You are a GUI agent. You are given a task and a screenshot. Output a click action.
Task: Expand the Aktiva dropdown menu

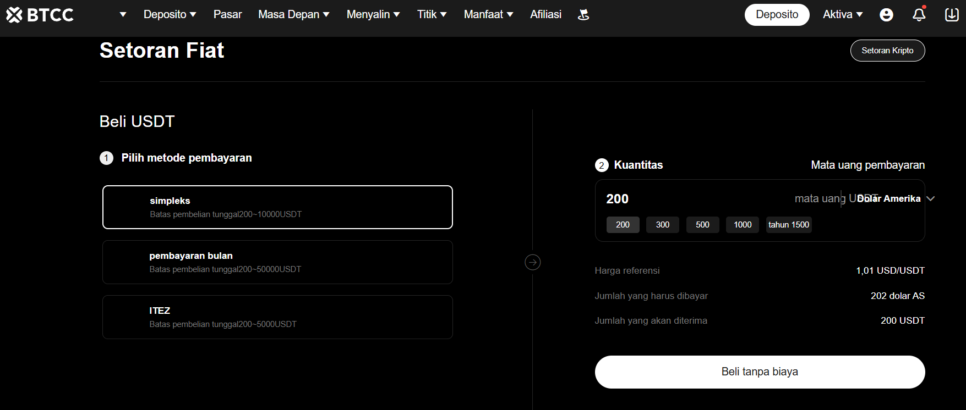[842, 15]
